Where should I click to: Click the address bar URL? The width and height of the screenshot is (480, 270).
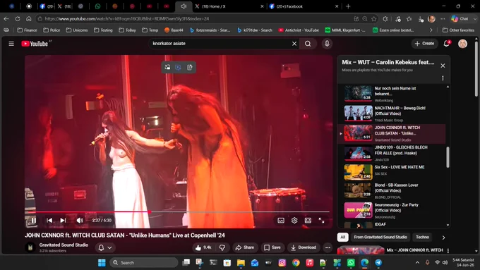pos(127,18)
